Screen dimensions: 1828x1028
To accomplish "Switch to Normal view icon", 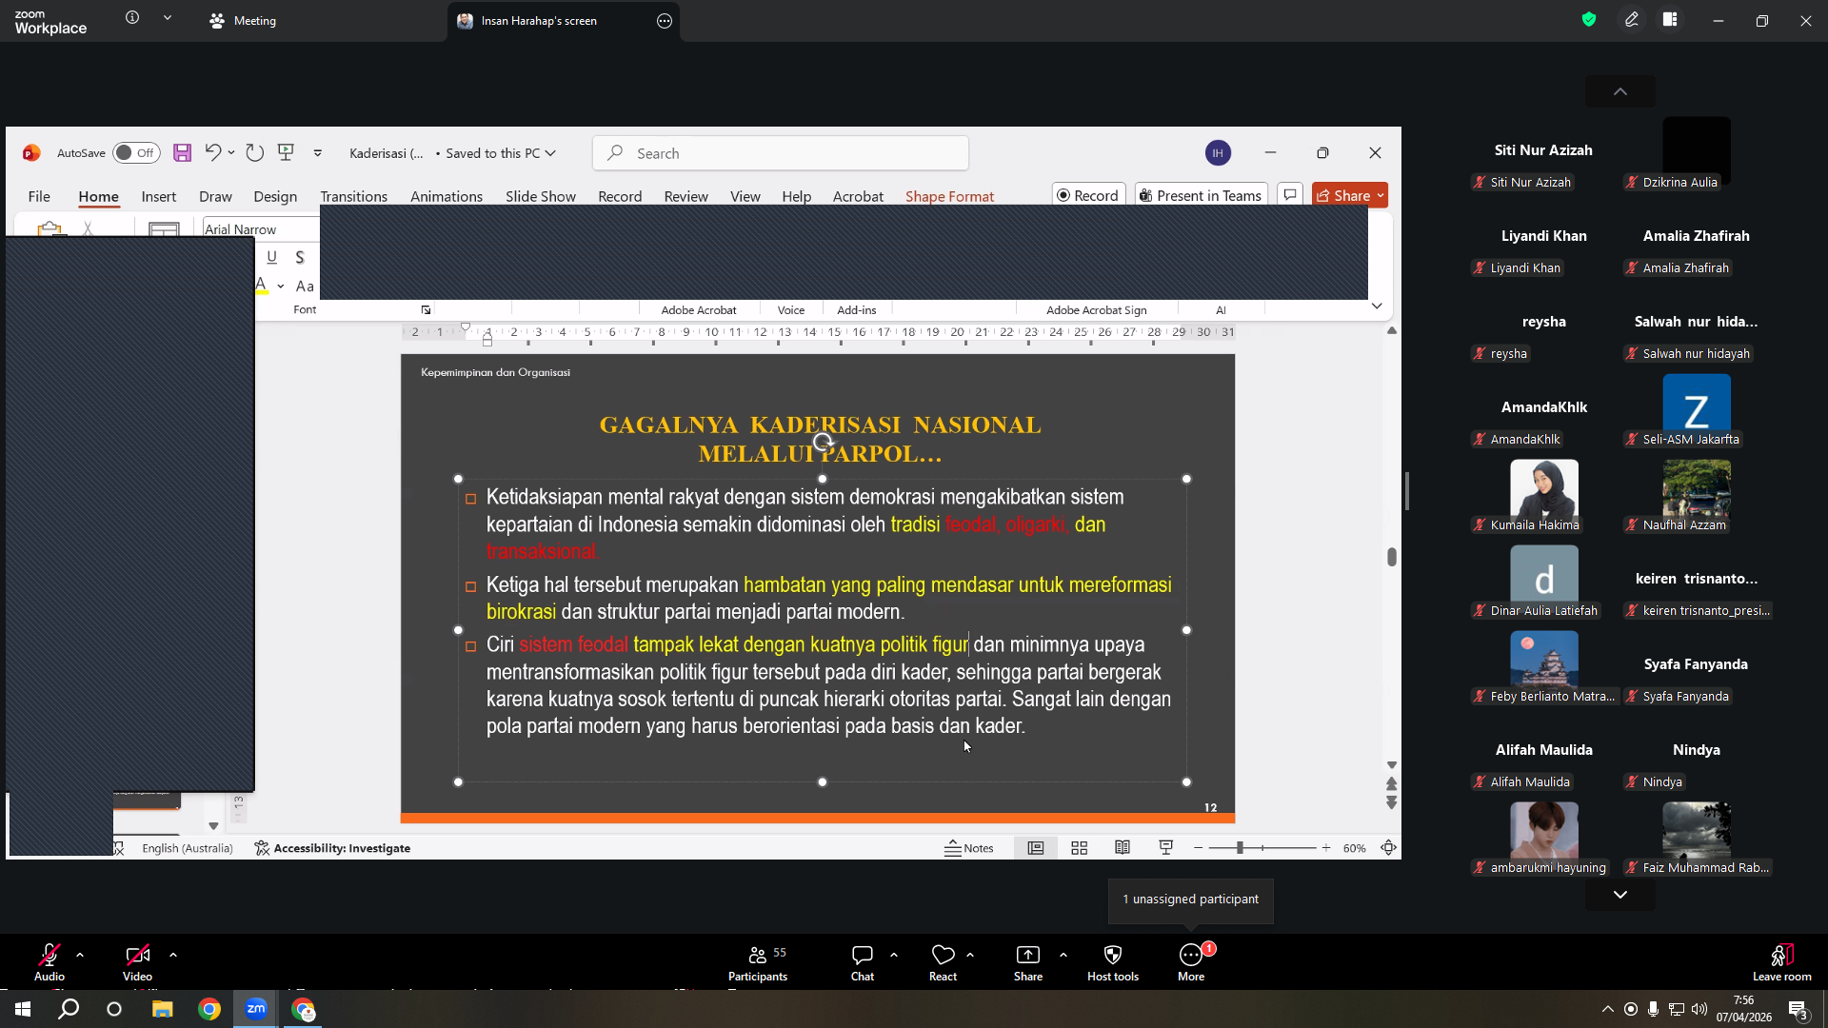I will pyautogui.click(x=1036, y=848).
